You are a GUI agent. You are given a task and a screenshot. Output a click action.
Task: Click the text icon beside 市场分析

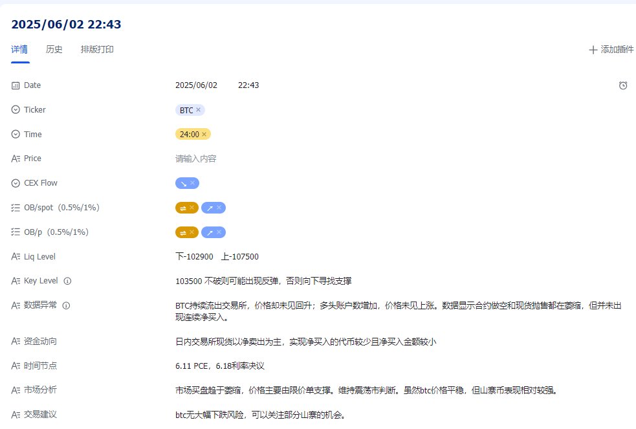click(x=16, y=390)
